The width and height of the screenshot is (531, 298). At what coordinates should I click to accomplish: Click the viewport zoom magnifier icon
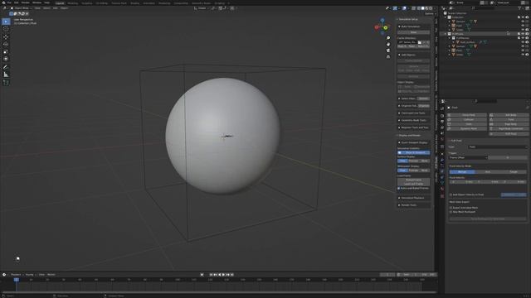point(388,38)
